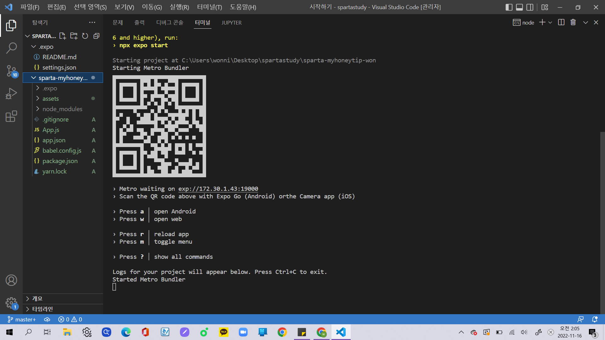Viewport: 605px width, 340px height.
Task: Open the 편집(E) menu
Action: point(57,7)
